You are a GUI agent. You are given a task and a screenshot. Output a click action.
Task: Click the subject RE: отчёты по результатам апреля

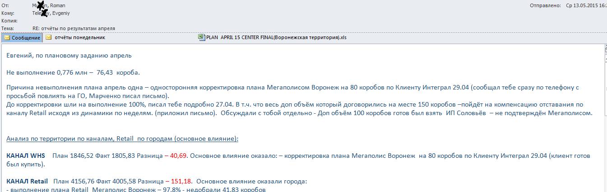74,28
